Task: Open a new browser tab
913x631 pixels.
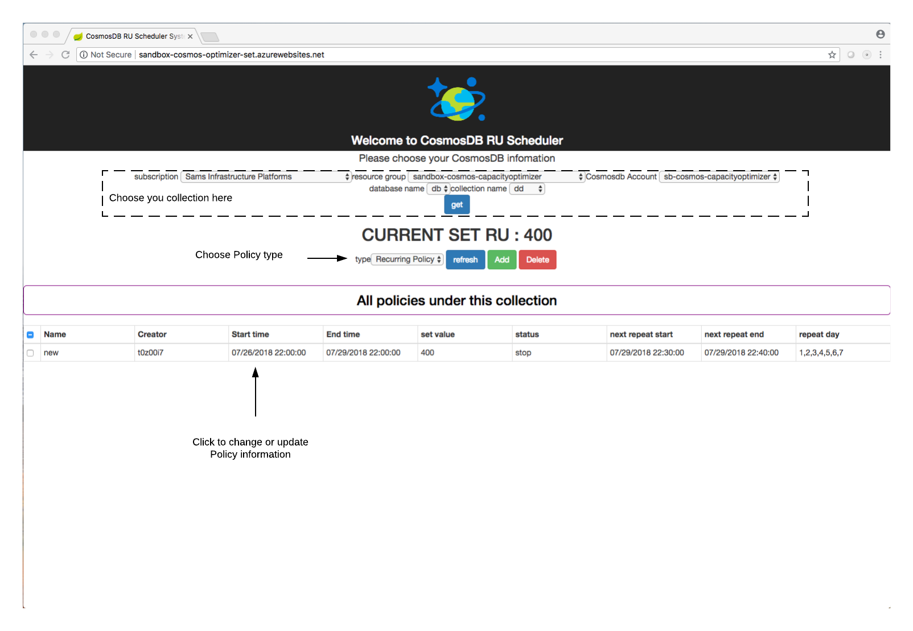Action: pyautogui.click(x=209, y=37)
